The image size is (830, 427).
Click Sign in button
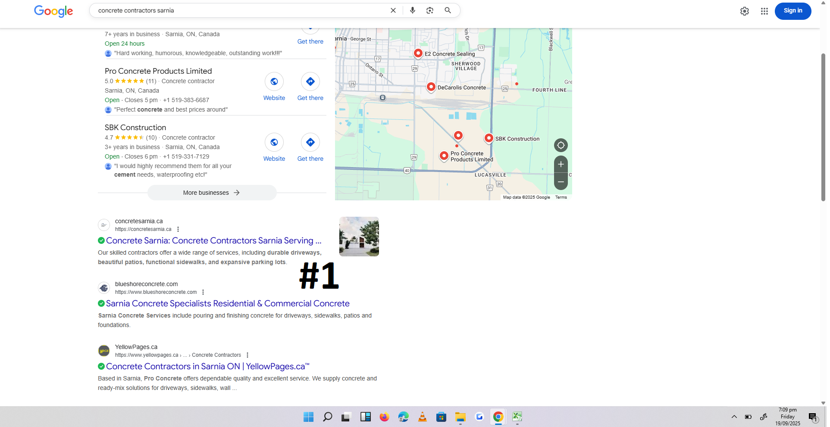792,11
